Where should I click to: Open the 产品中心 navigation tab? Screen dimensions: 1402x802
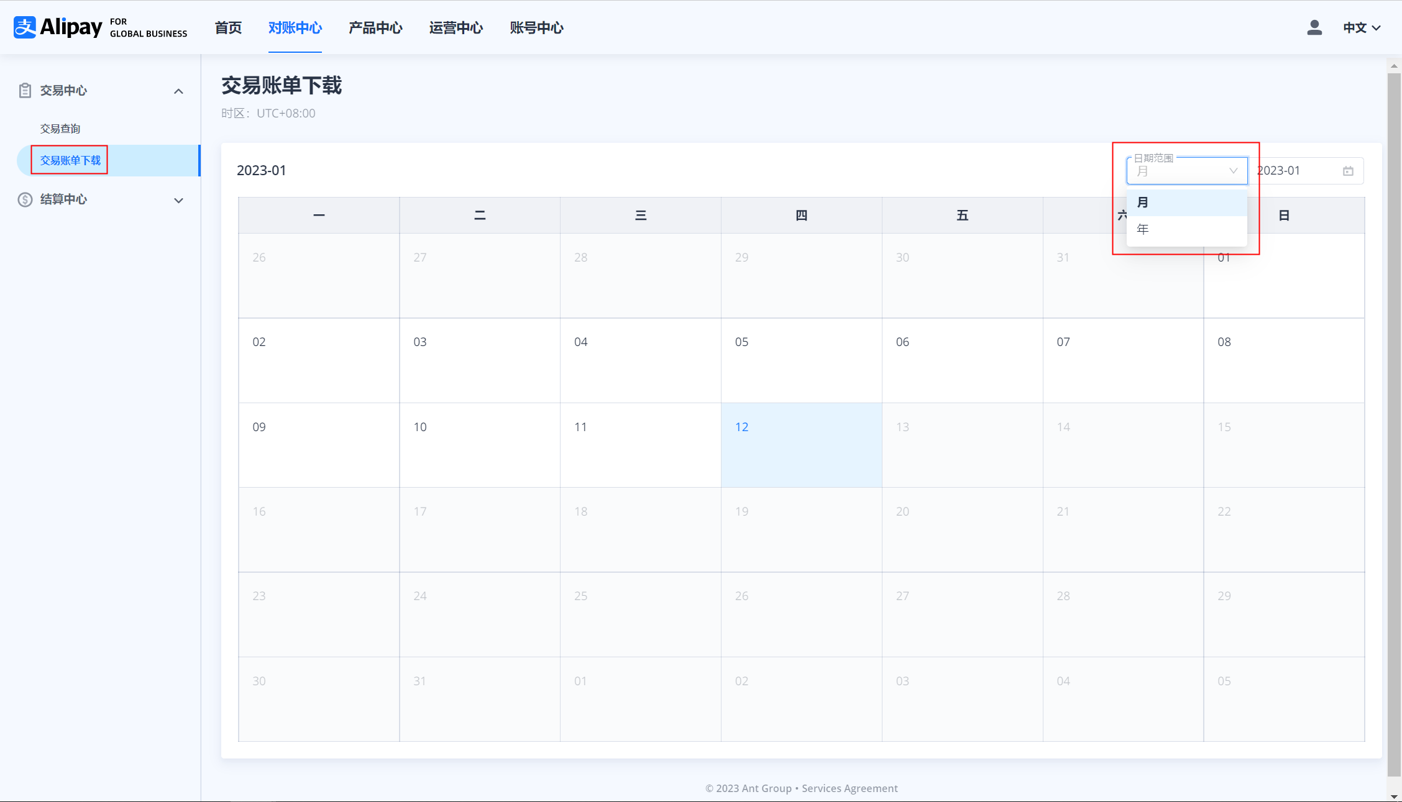coord(375,27)
